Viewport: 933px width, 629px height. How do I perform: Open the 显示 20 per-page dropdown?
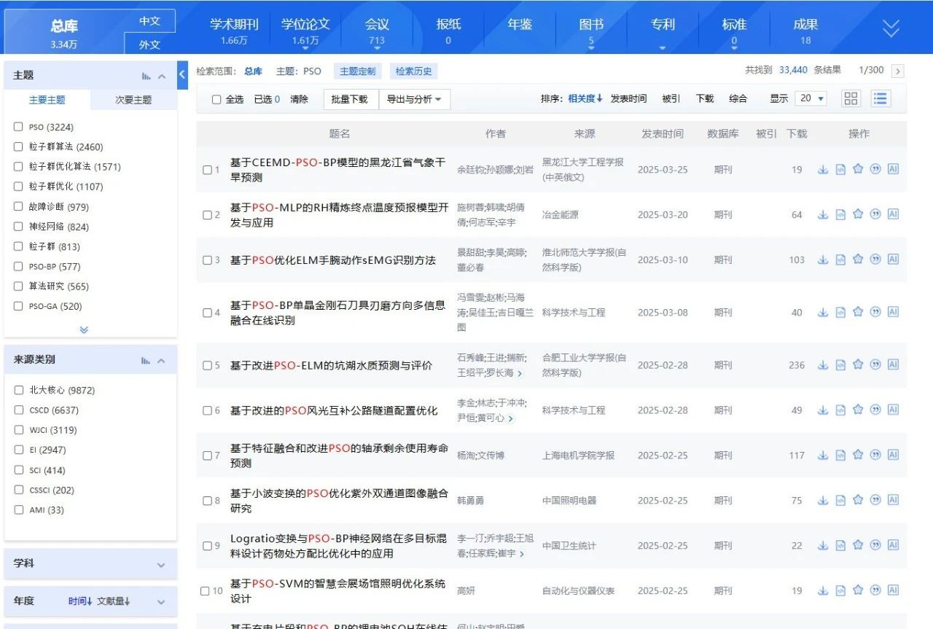point(811,98)
